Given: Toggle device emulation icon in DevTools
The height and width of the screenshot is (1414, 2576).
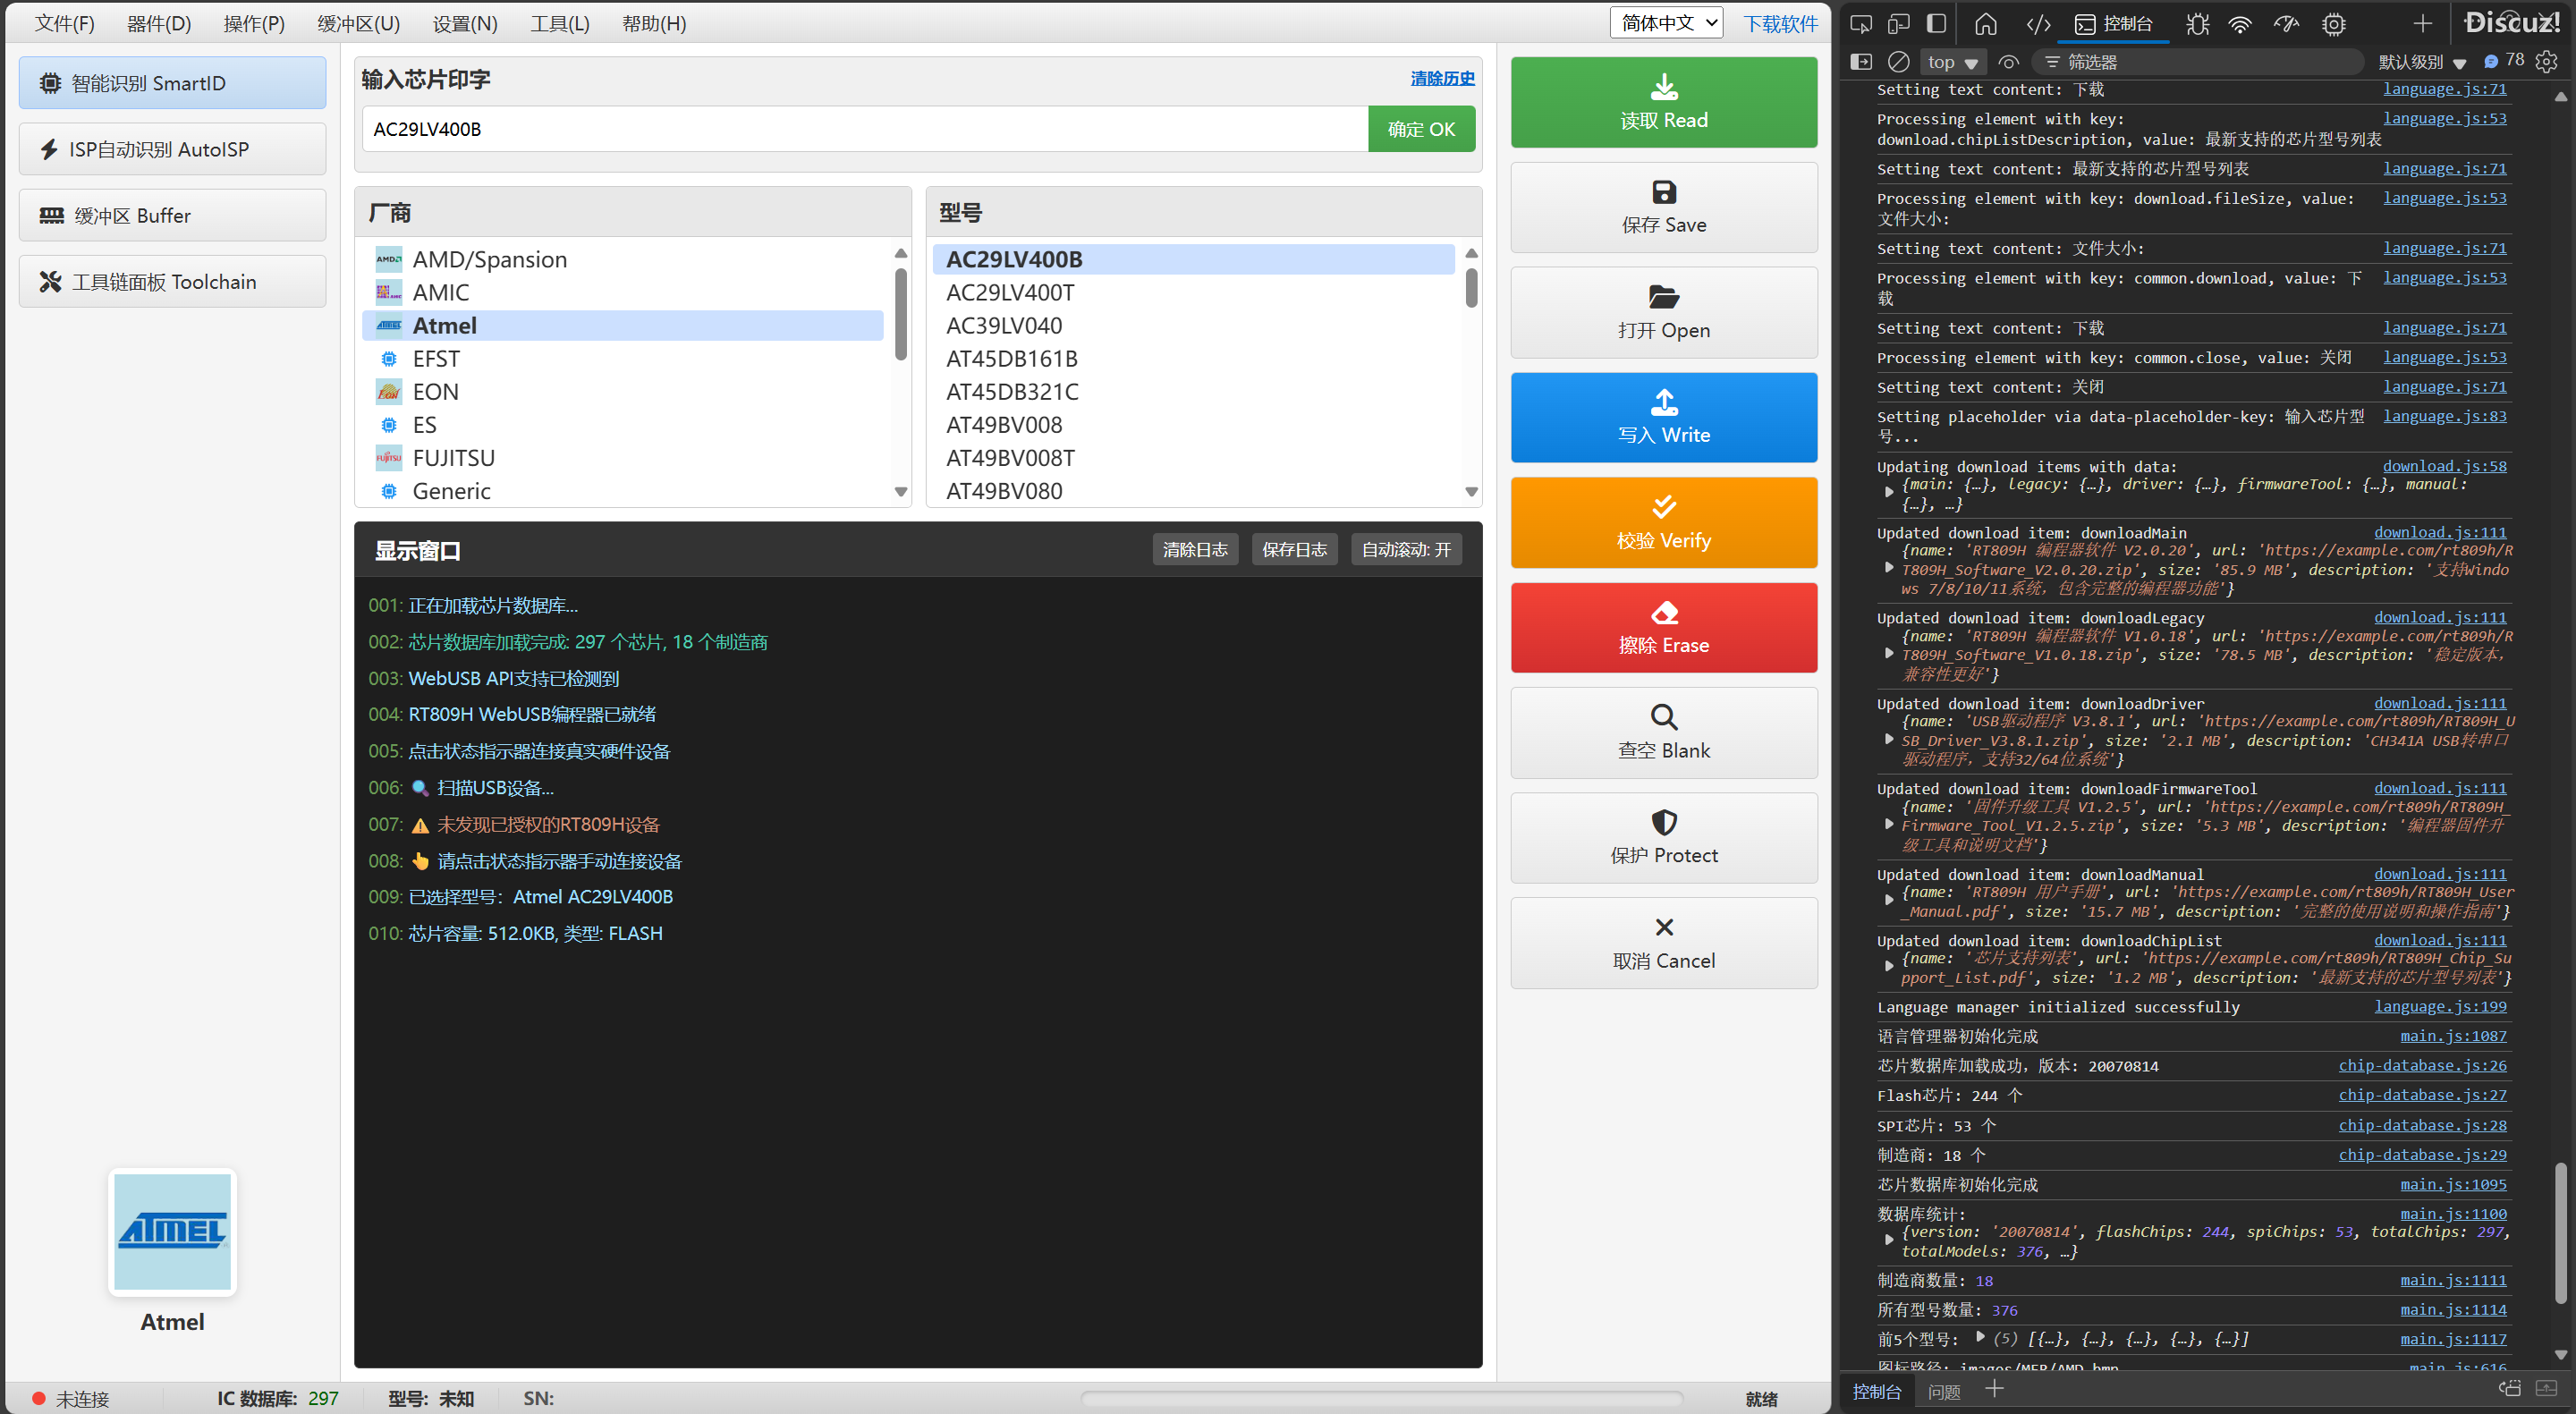Looking at the screenshot, I should (x=1898, y=24).
